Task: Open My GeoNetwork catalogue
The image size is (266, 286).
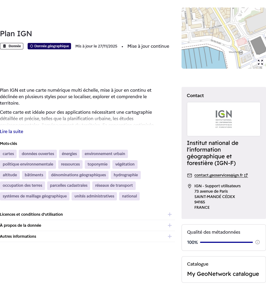Action: (x=223, y=274)
